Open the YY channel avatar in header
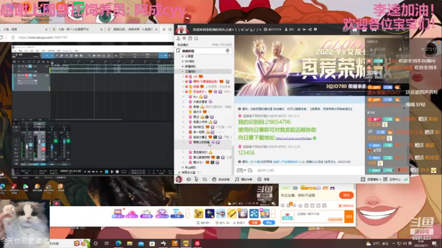This screenshot has height=248, width=442. click(x=182, y=29)
